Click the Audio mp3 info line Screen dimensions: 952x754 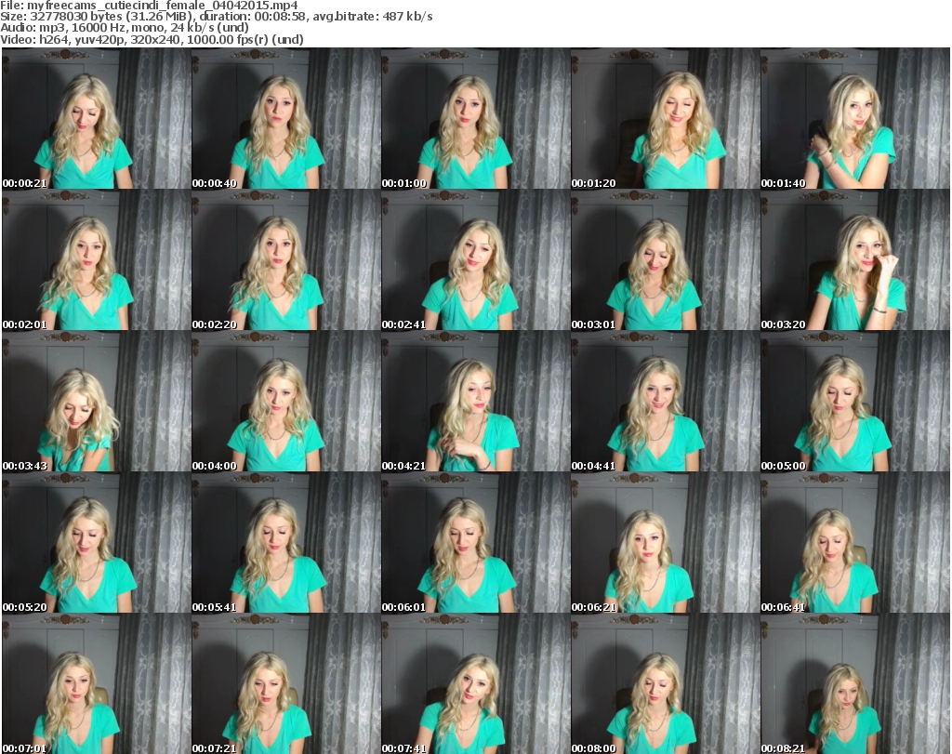[125, 28]
